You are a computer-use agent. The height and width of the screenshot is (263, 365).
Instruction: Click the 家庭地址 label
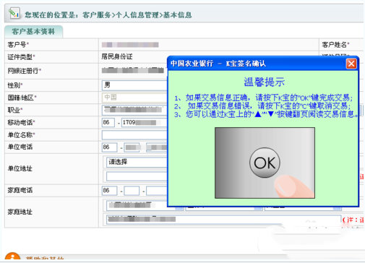click(20, 212)
